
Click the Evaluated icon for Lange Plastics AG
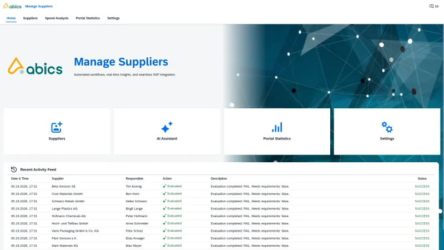click(164, 208)
